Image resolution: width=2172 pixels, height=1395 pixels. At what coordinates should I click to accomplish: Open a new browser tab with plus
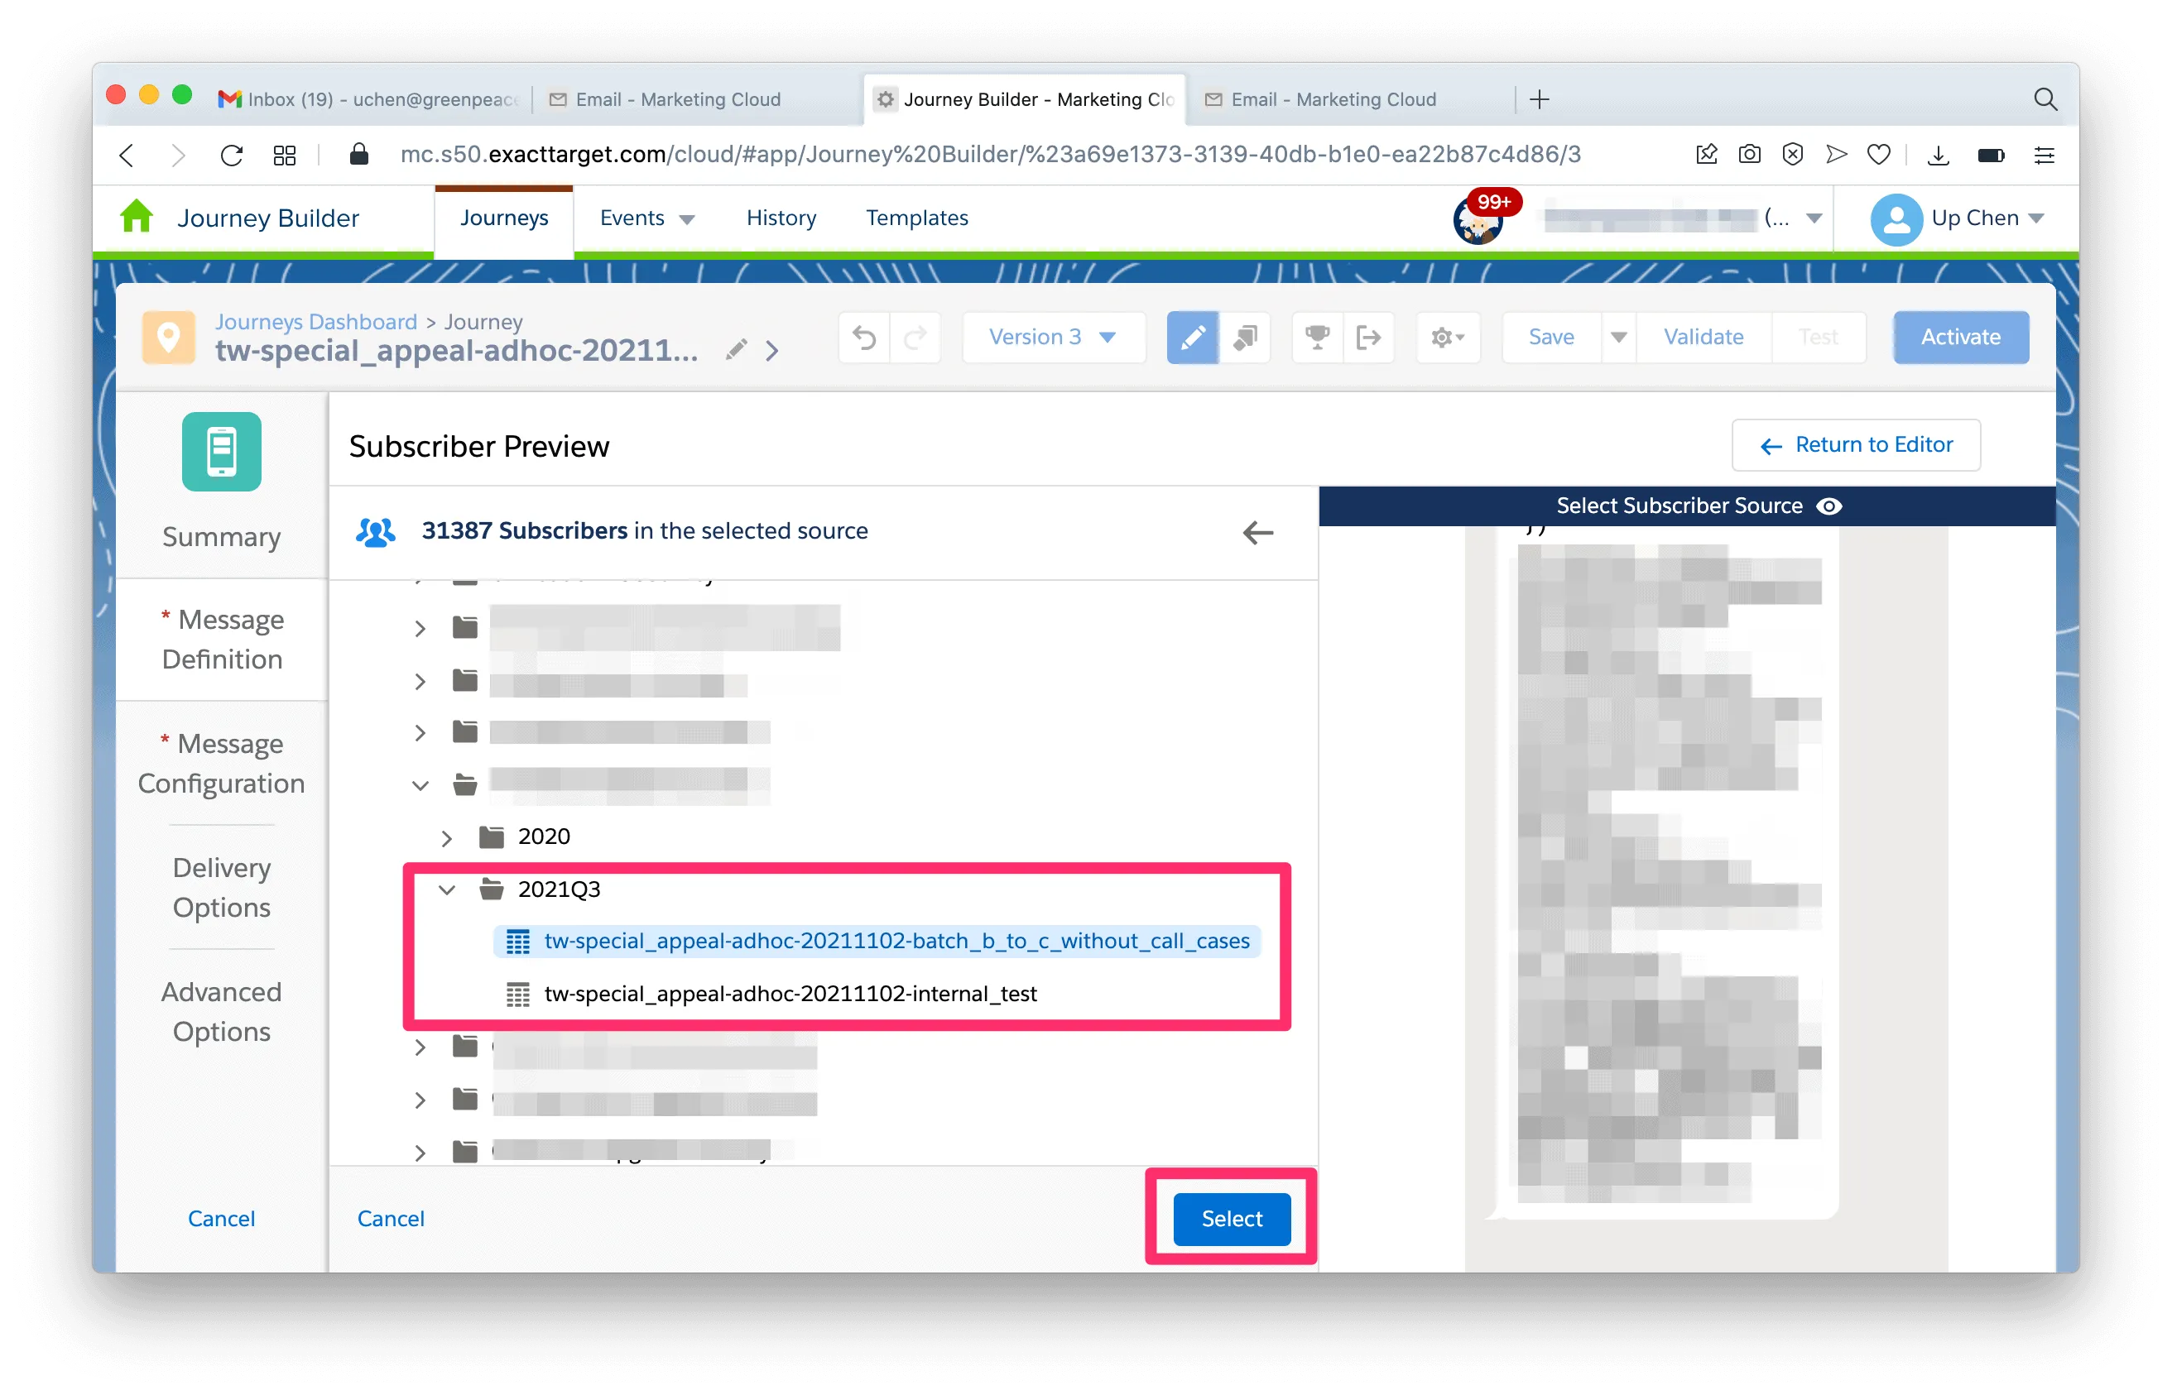pos(1539,98)
